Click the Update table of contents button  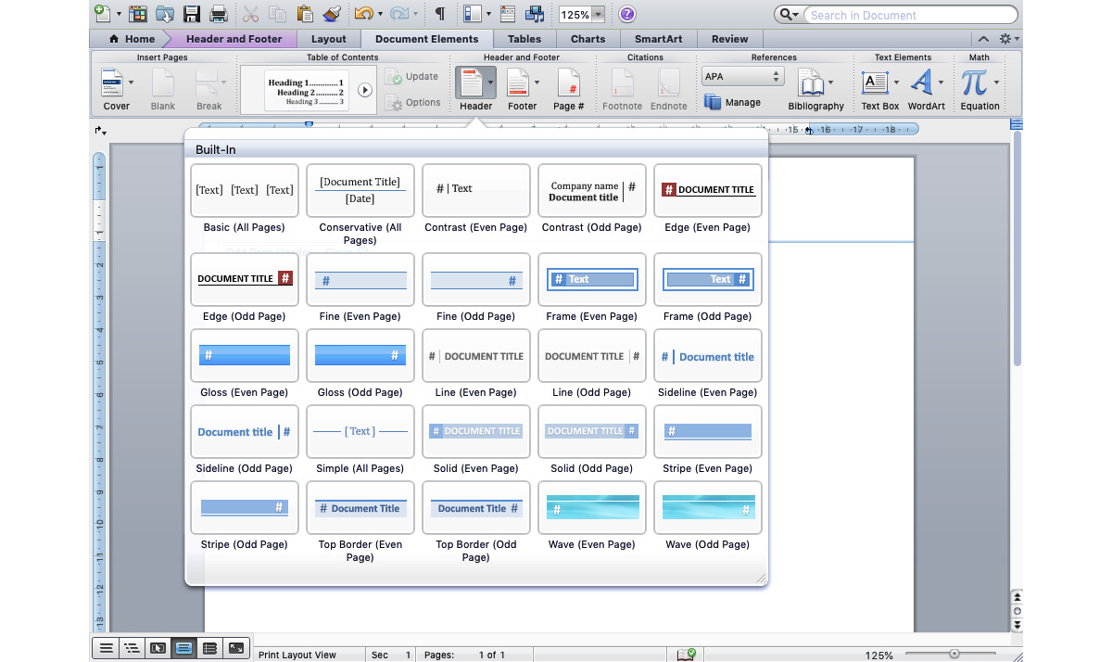(x=412, y=77)
